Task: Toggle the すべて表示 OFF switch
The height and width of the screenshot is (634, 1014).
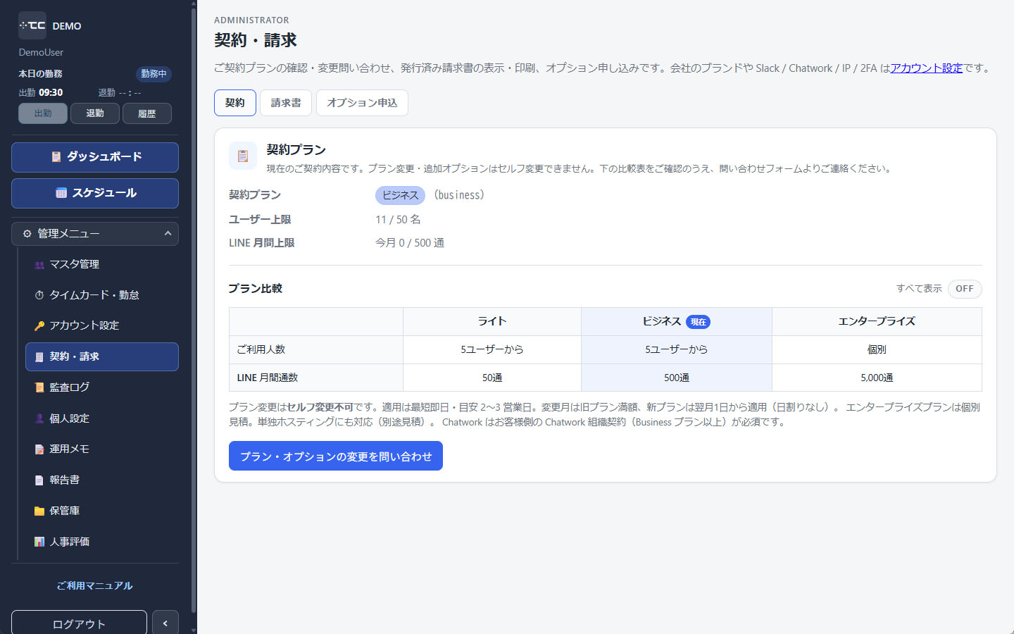Action: pos(965,289)
